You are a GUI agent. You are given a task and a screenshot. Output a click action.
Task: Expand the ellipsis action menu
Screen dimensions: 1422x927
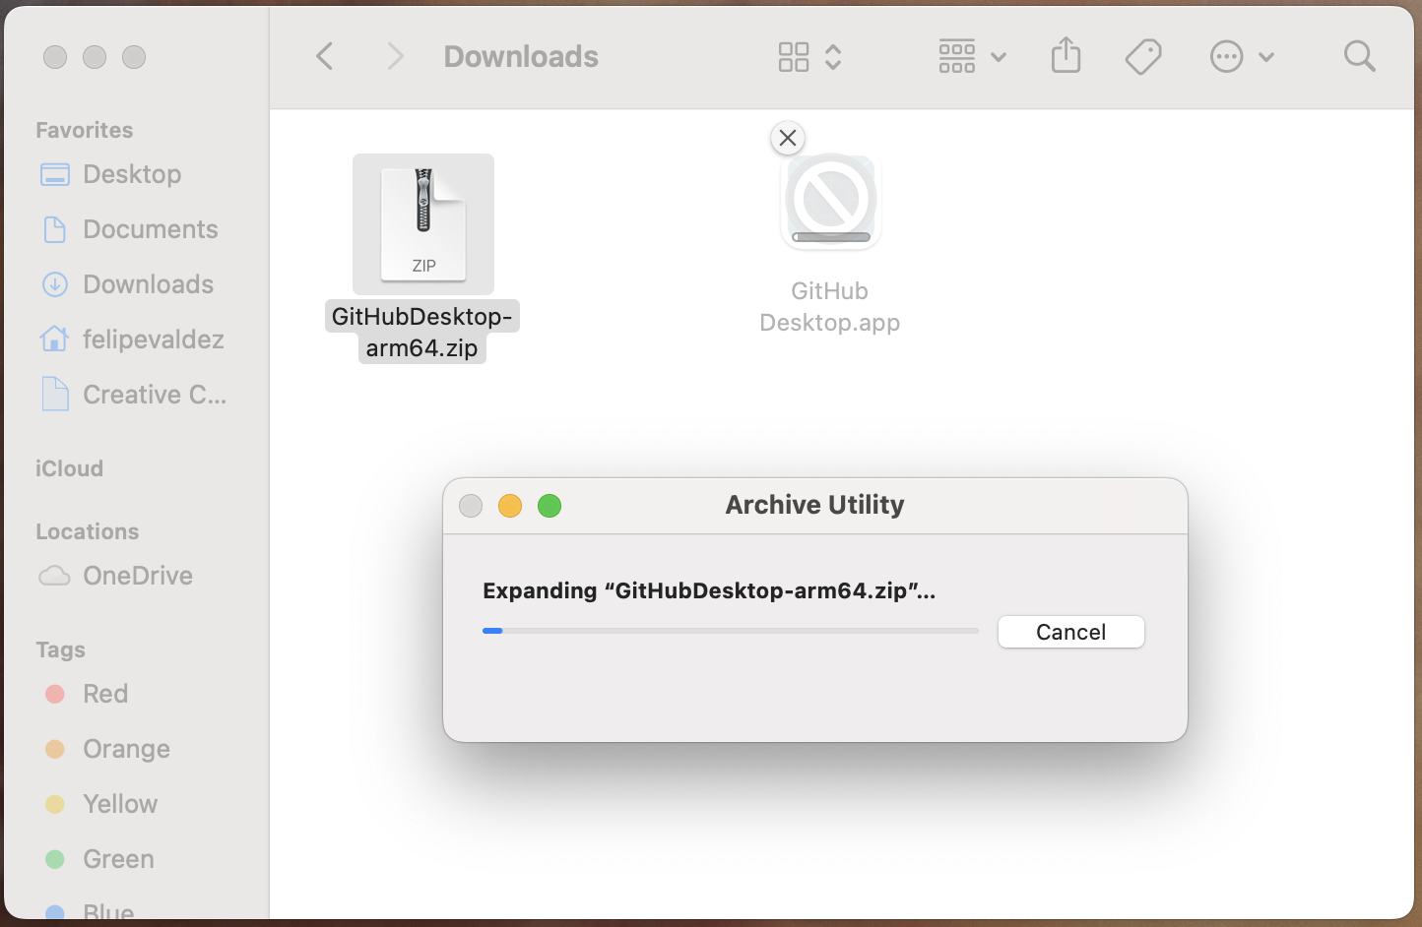tap(1241, 56)
